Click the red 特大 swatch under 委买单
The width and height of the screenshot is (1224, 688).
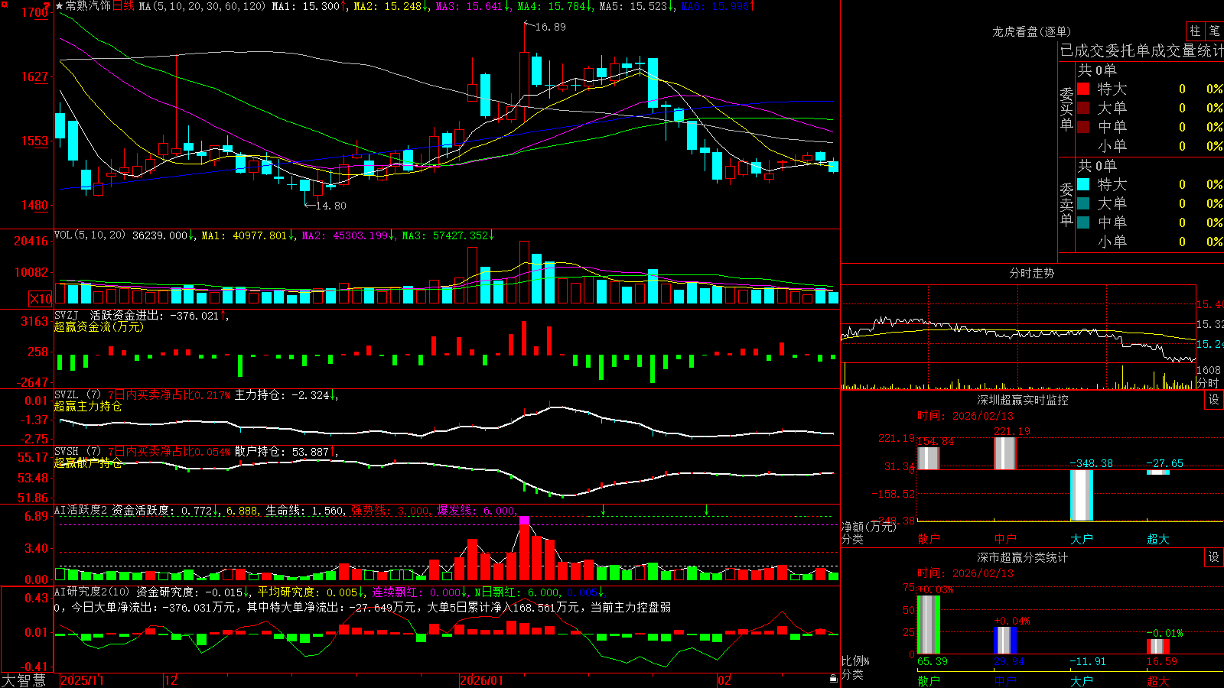tap(1083, 89)
